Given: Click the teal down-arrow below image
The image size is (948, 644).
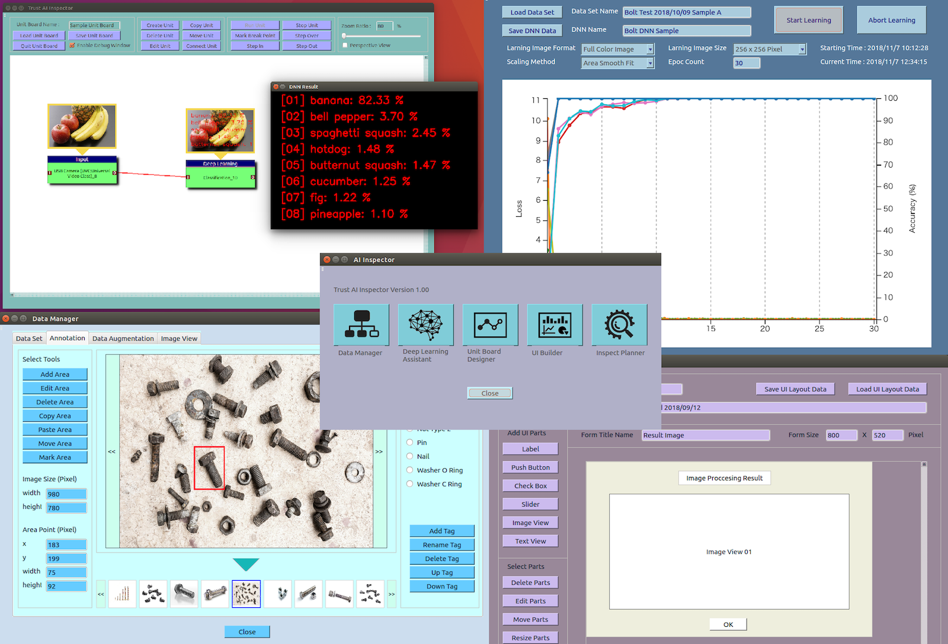Looking at the screenshot, I should click(x=246, y=564).
